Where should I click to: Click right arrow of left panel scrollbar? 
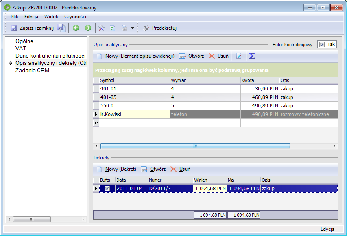83,219
